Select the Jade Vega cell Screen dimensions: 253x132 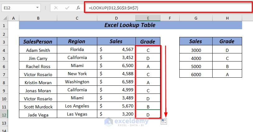point(38,114)
